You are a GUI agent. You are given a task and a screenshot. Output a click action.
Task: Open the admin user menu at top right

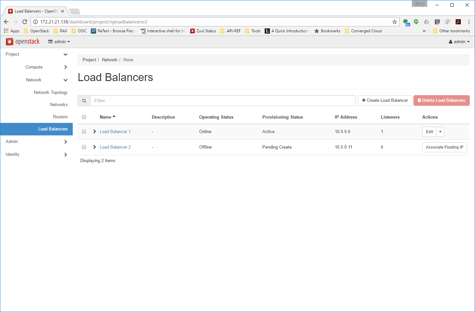(x=459, y=42)
